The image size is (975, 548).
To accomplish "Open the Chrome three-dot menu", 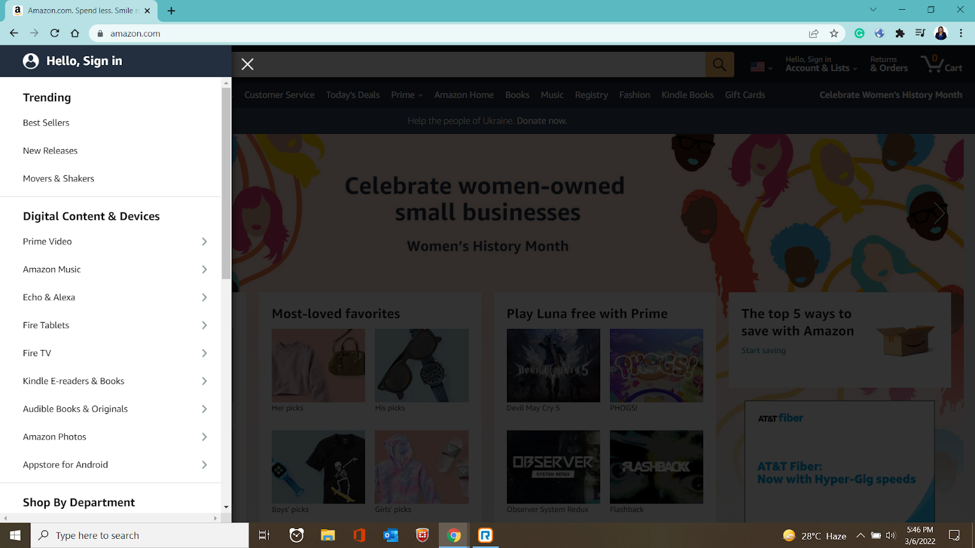I will [x=961, y=33].
